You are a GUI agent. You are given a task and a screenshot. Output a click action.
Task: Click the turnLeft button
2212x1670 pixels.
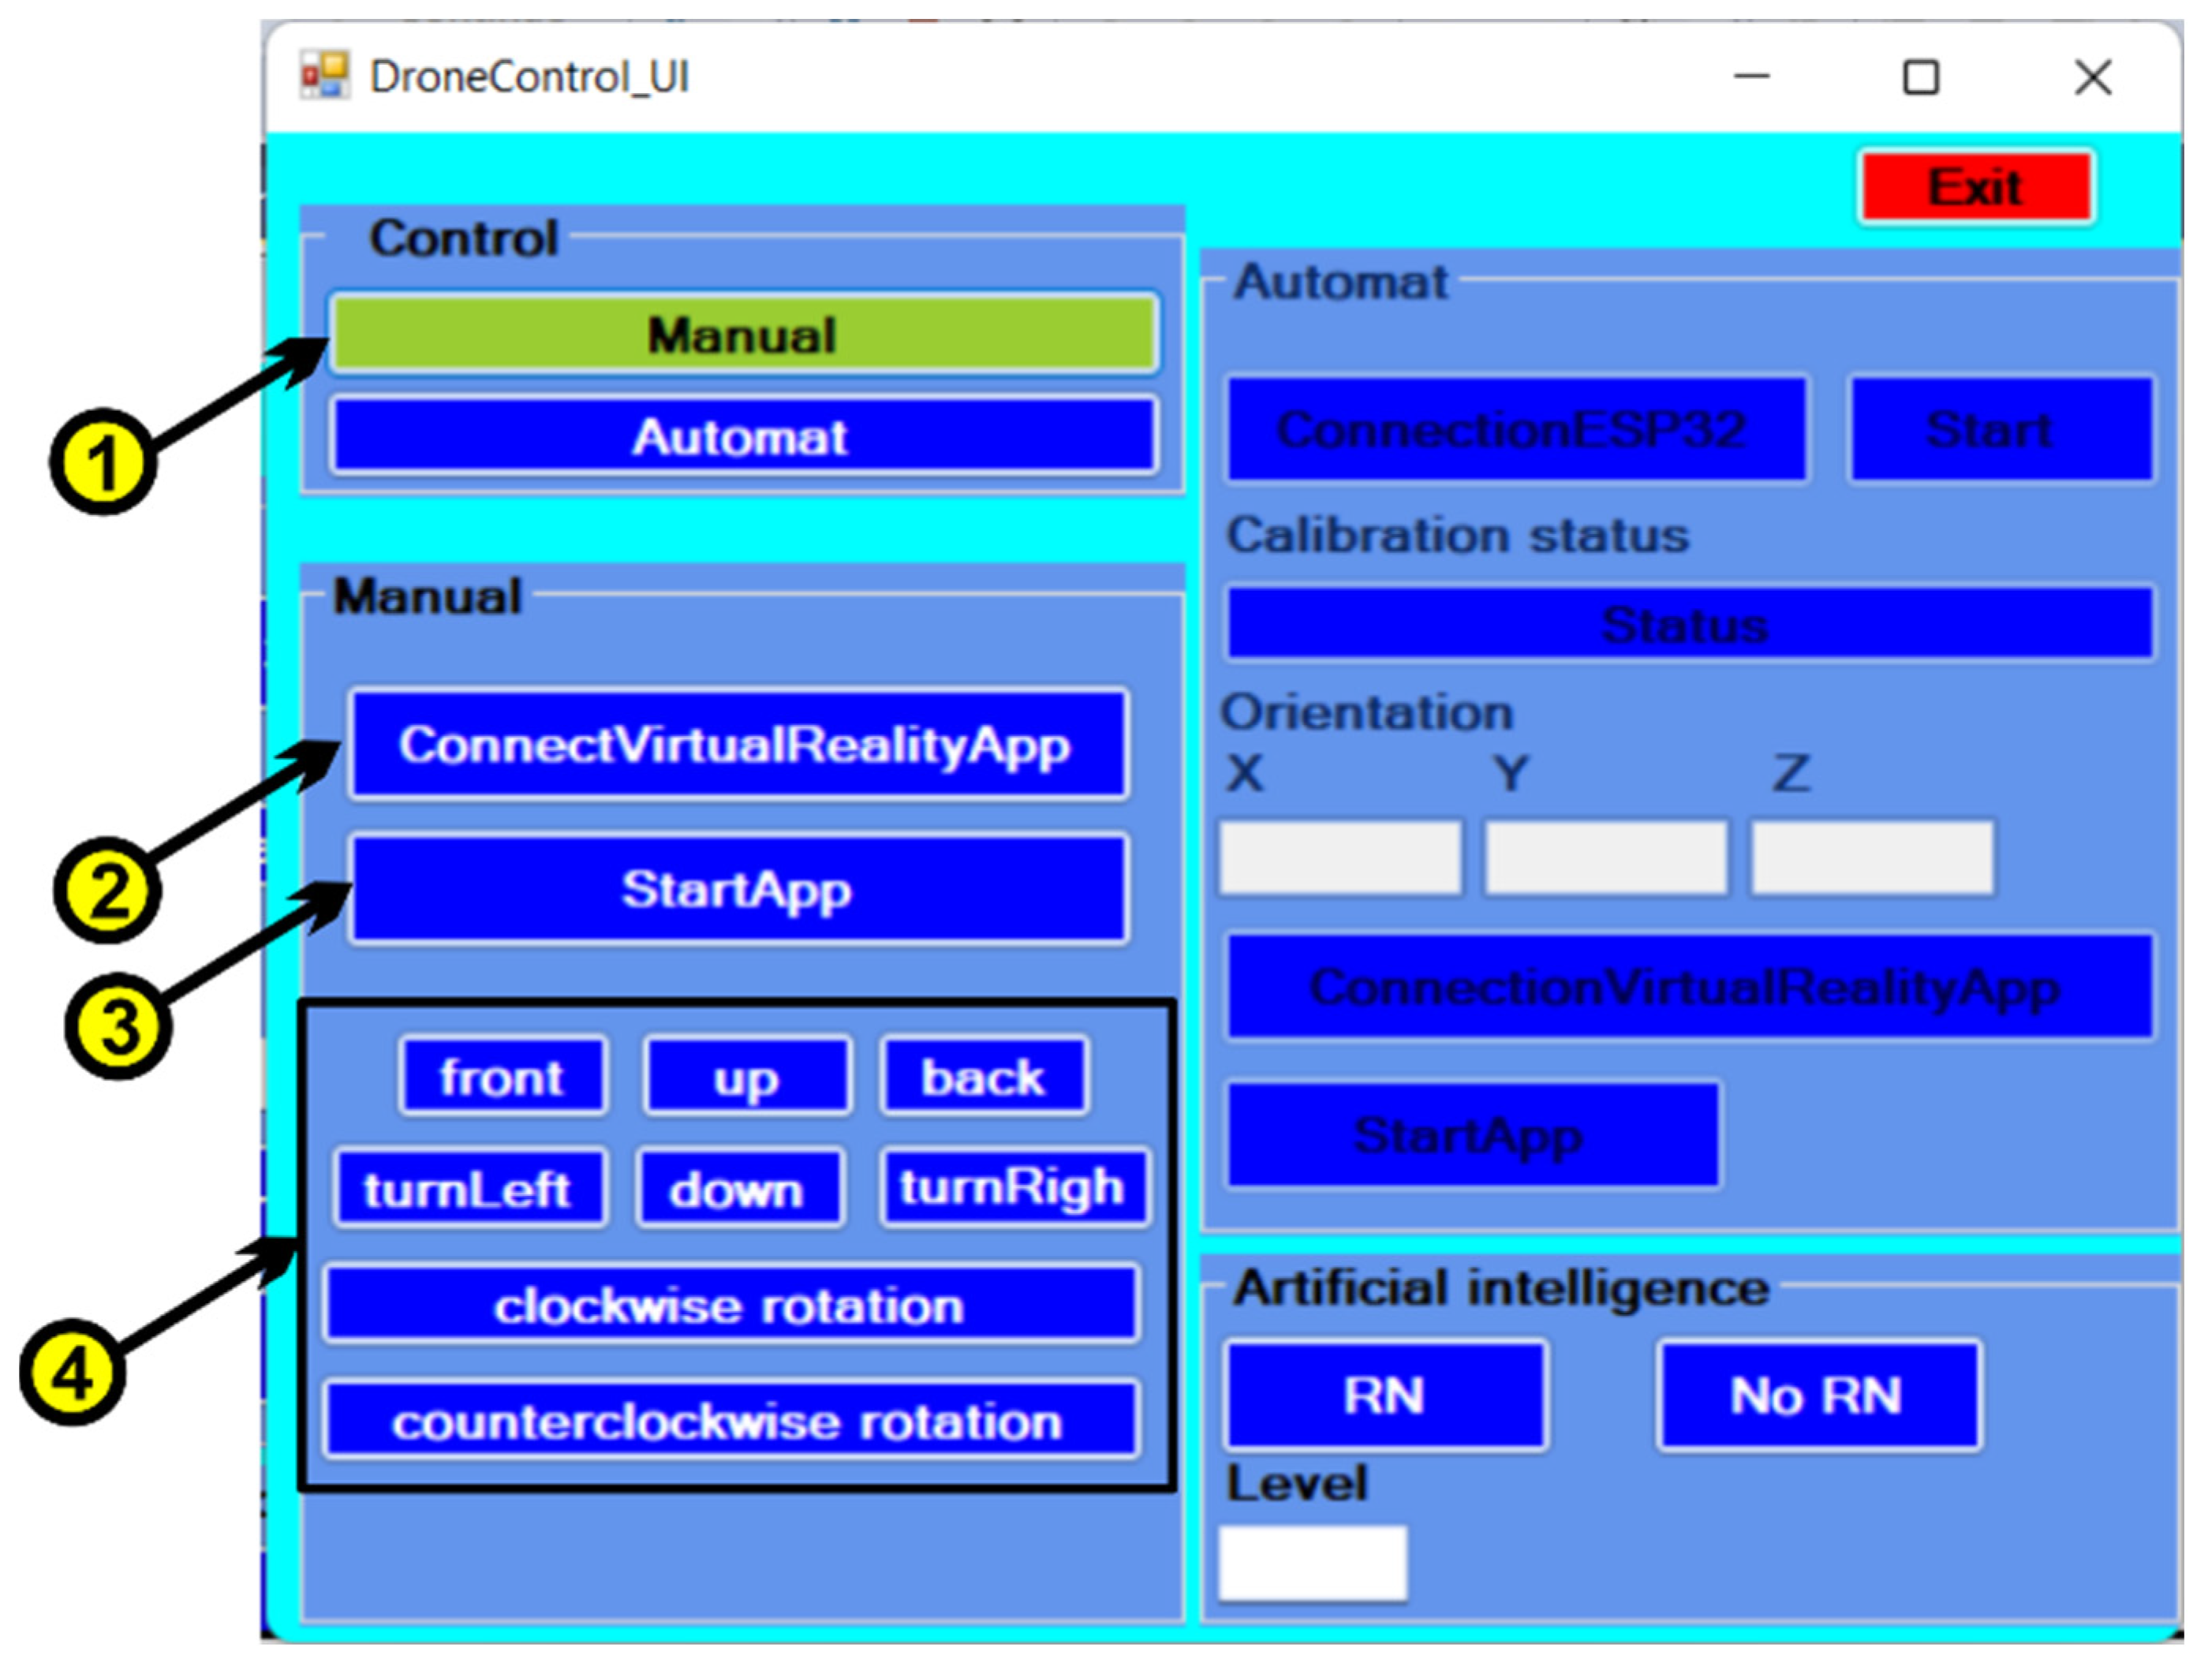pyautogui.click(x=468, y=1189)
